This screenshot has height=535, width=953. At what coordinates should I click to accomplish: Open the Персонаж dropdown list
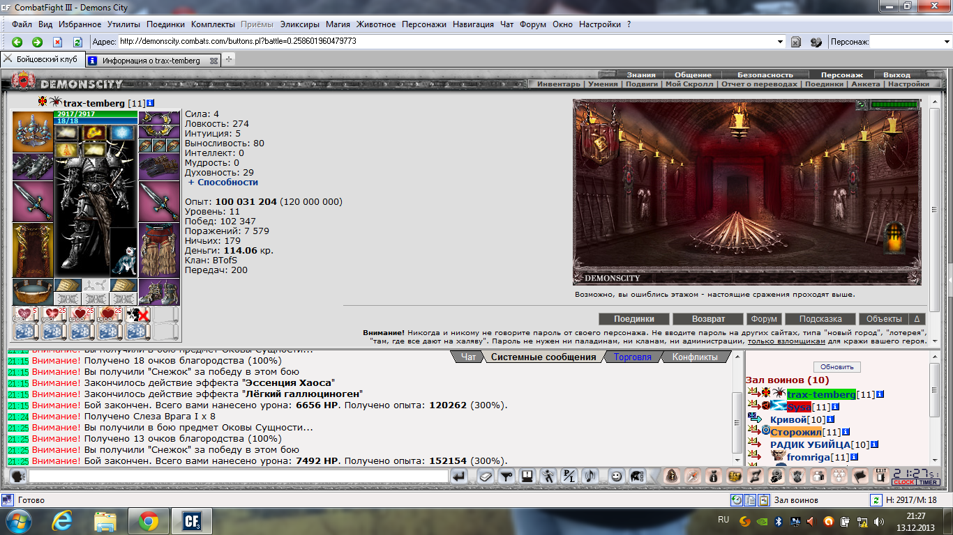click(x=947, y=42)
